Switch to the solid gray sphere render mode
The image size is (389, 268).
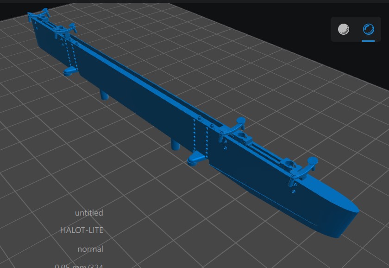(344, 30)
